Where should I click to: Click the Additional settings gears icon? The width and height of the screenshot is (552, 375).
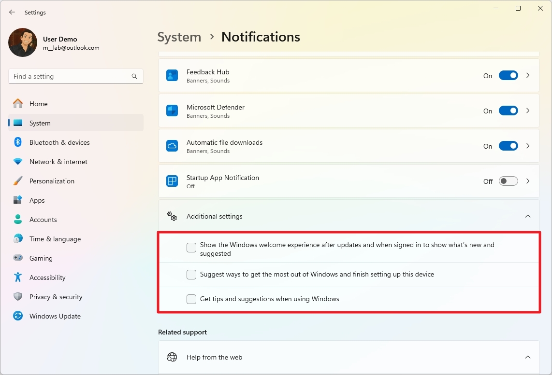point(172,216)
